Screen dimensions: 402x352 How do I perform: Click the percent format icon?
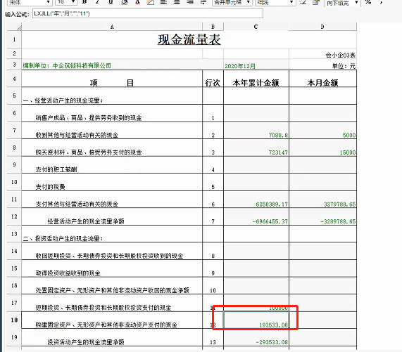[x=368, y=2]
